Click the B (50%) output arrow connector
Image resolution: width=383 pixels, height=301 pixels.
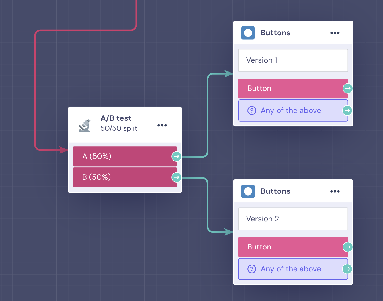pos(177,177)
